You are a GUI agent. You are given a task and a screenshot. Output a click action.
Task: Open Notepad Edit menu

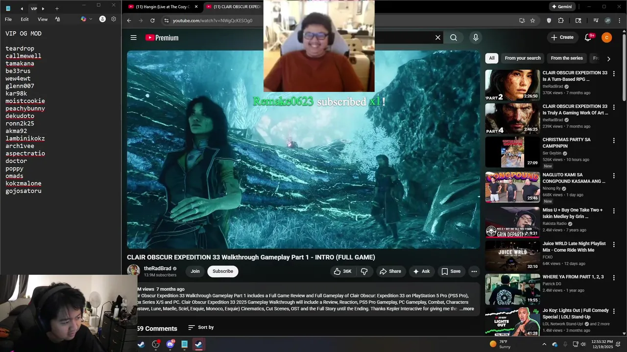click(x=24, y=19)
